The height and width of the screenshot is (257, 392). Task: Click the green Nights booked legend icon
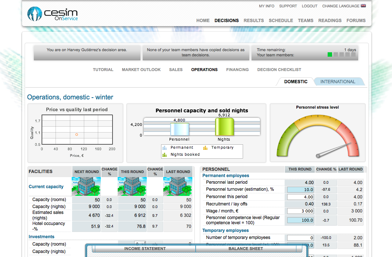pyautogui.click(x=165, y=155)
